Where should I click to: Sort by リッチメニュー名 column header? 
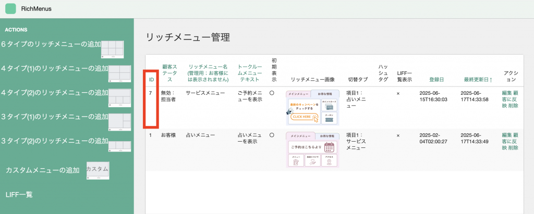coord(208,73)
